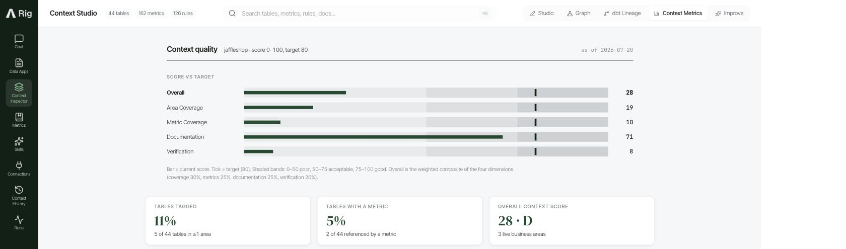Click the 44 tables count link

coord(118,14)
